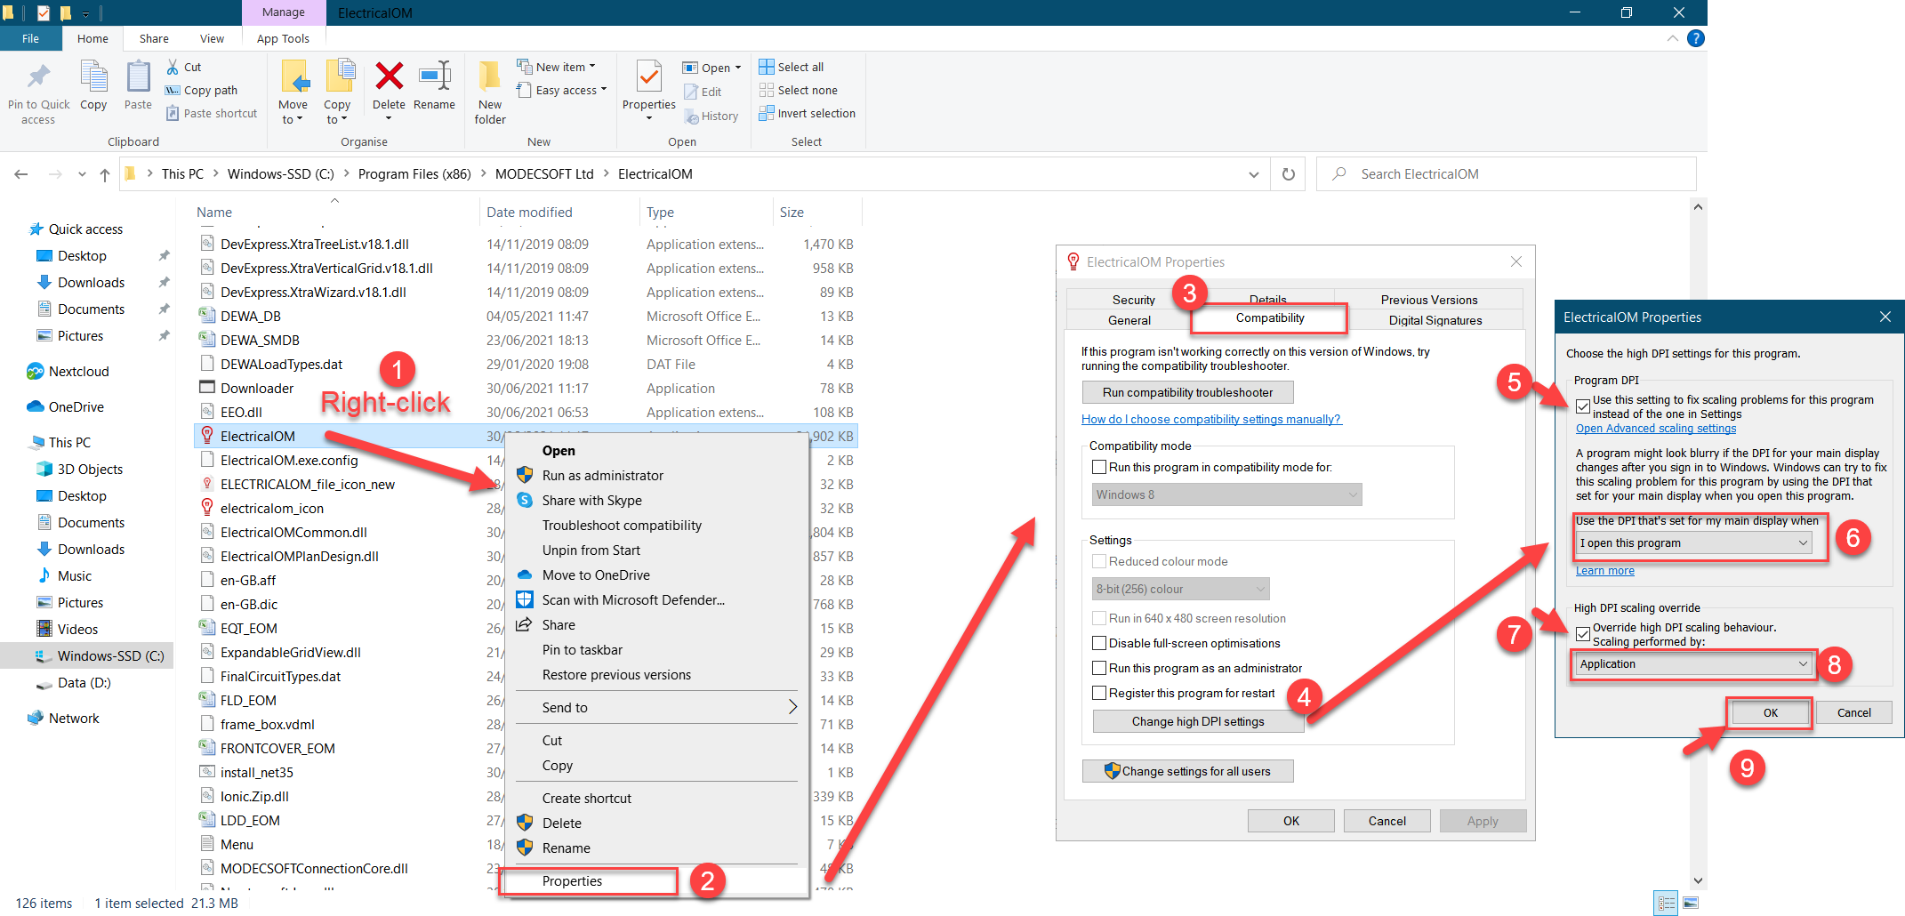Open the Security tab
Viewport: 1905px width, 916px height.
[1133, 300]
